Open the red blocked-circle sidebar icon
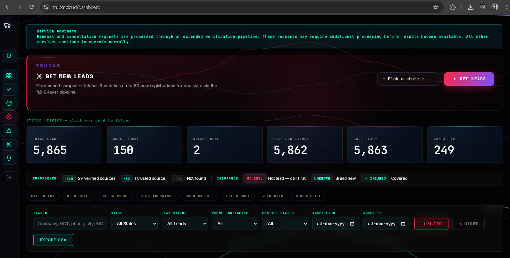 click(9, 117)
